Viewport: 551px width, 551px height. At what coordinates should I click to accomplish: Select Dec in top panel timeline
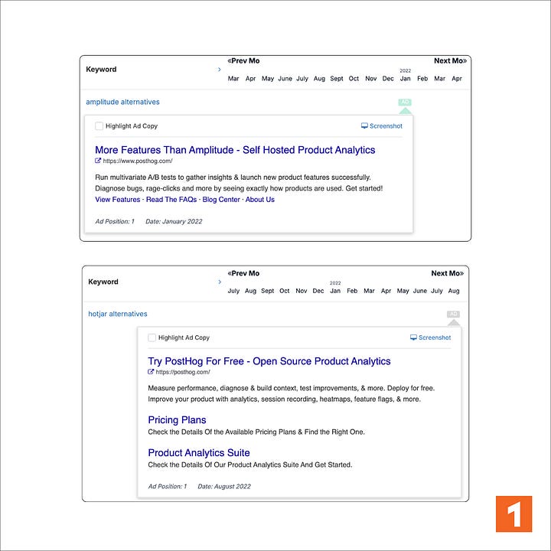(388, 79)
